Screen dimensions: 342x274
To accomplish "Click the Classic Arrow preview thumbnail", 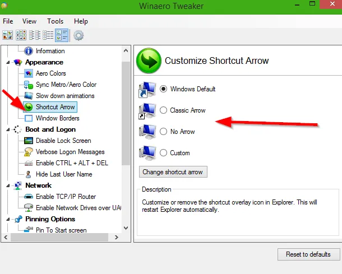I will tap(147, 111).
